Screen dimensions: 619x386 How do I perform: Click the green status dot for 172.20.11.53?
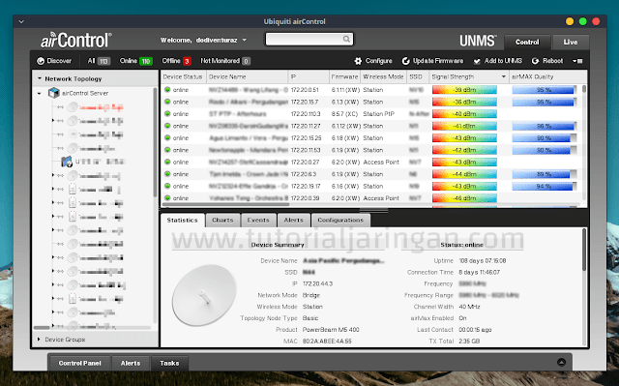coord(167,150)
